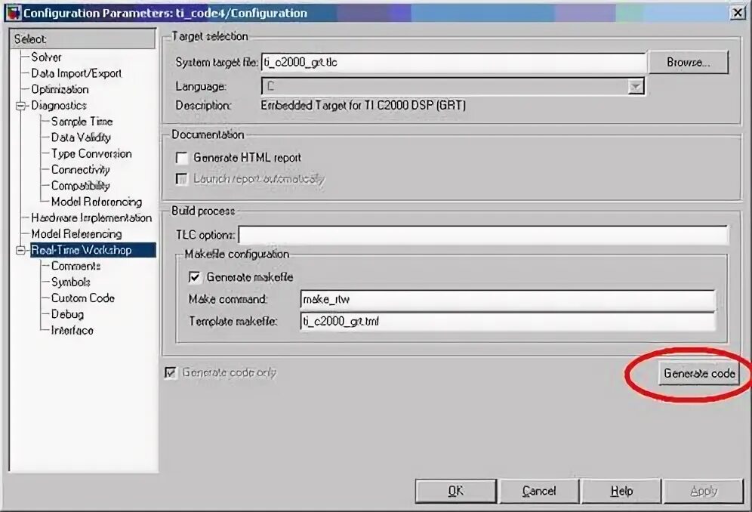Viewport: 752px width, 512px height.
Task: Click the System target file field
Action: 454,63
